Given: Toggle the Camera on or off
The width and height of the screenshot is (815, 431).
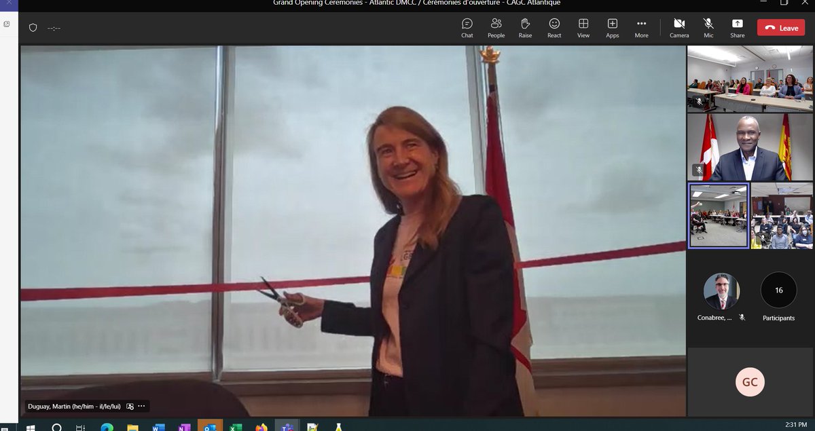Looking at the screenshot, I should click(x=679, y=28).
